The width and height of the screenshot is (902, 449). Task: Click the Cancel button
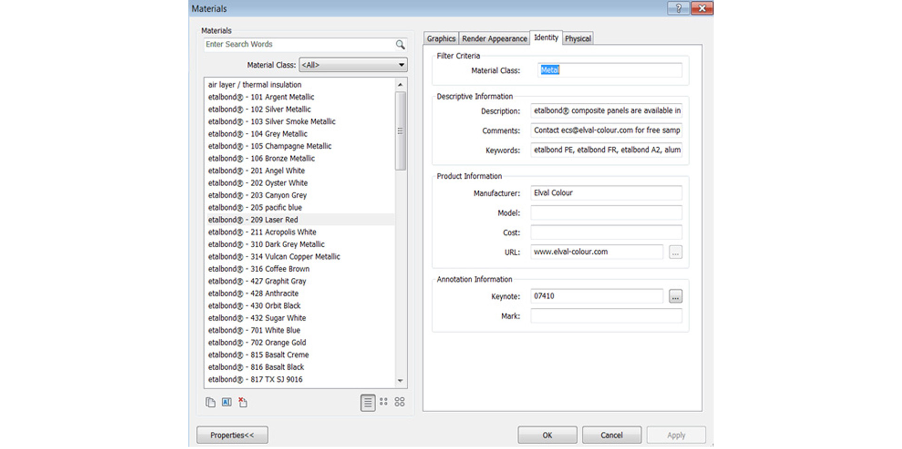(611, 435)
